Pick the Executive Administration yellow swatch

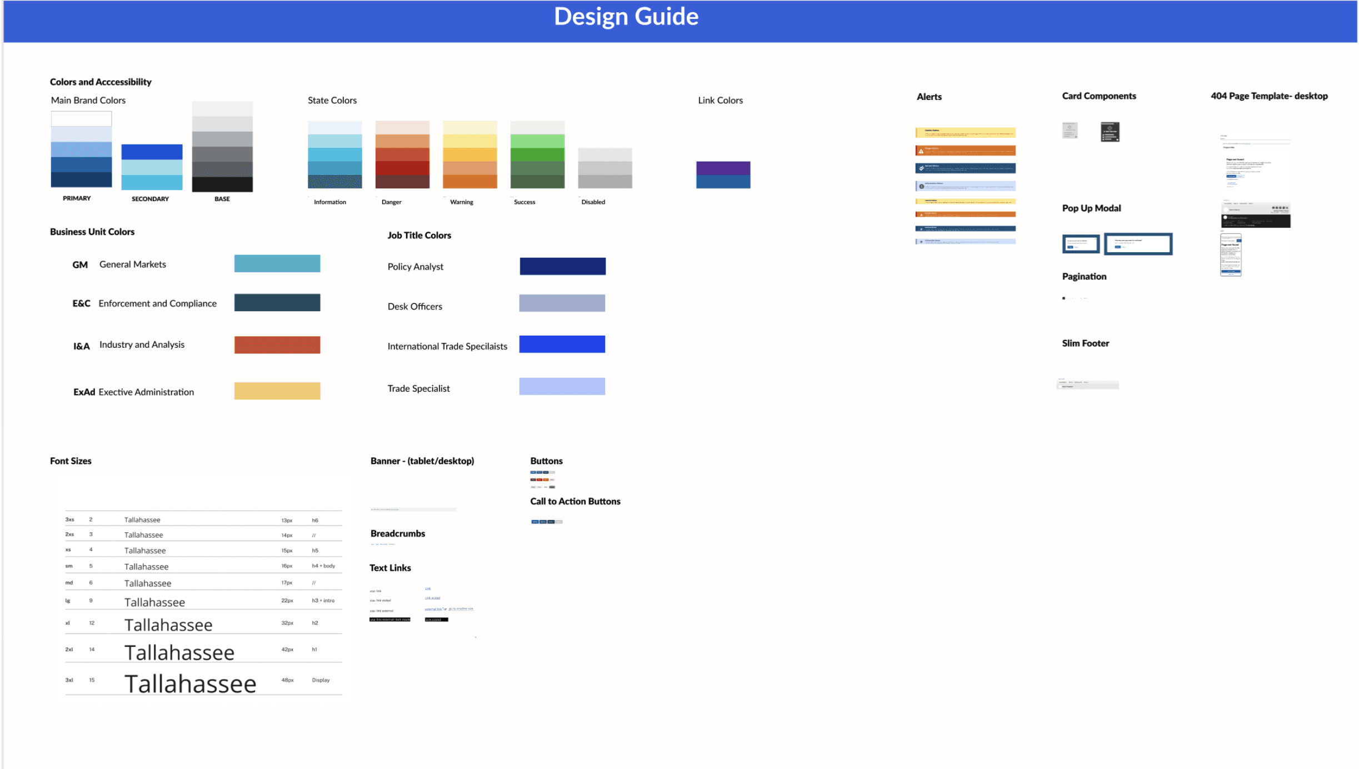[x=277, y=391]
